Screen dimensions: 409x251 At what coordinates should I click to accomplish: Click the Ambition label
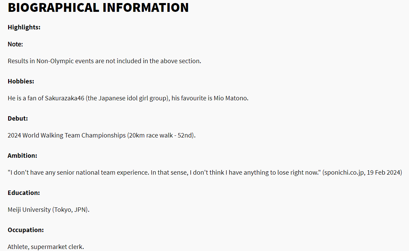point(22,156)
